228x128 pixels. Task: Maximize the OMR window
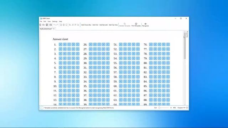[x=181, y=18]
